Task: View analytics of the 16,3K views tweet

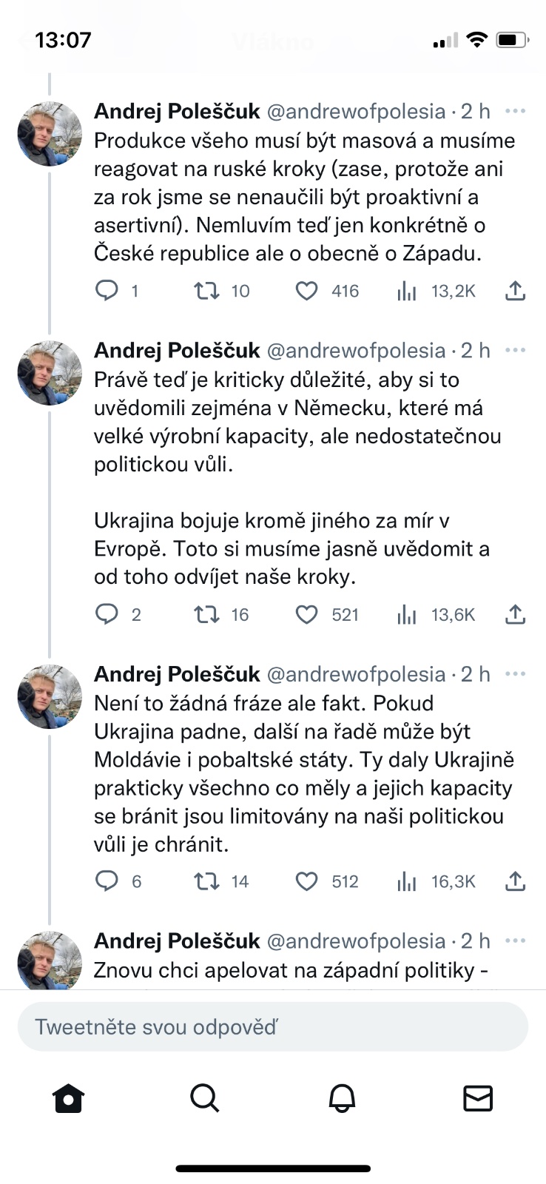Action: pyautogui.click(x=407, y=881)
